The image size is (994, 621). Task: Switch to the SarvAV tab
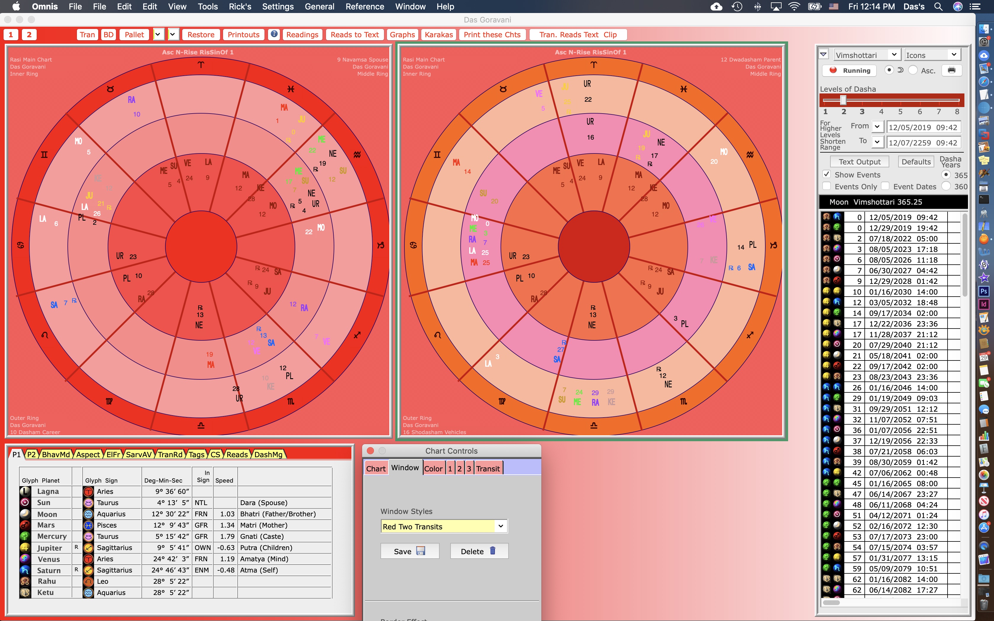tap(138, 454)
